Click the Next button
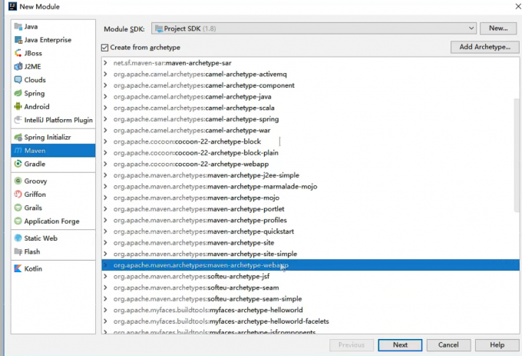 [x=400, y=345]
